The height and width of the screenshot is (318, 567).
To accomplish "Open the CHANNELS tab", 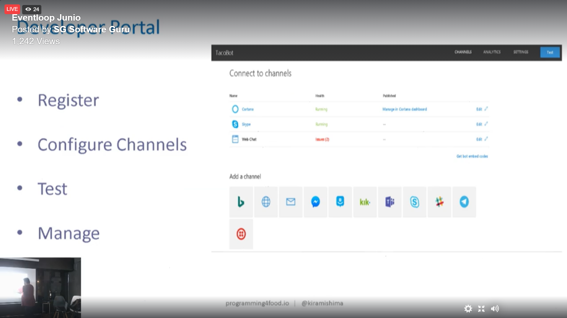I will [463, 52].
